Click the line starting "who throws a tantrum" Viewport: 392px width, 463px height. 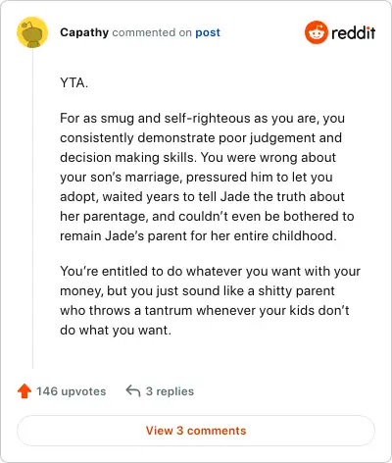click(x=205, y=310)
